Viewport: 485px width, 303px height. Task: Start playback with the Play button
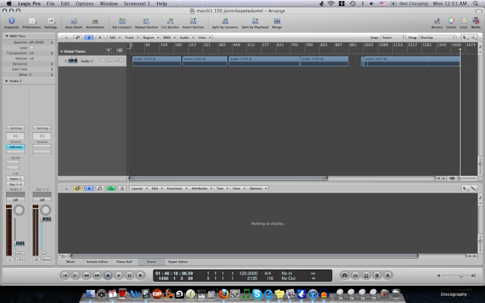118,276
